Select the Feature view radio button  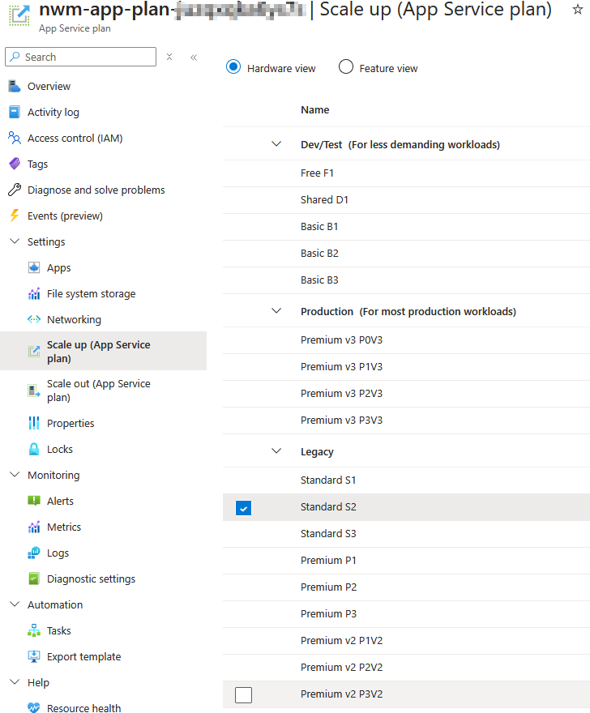coord(346,66)
